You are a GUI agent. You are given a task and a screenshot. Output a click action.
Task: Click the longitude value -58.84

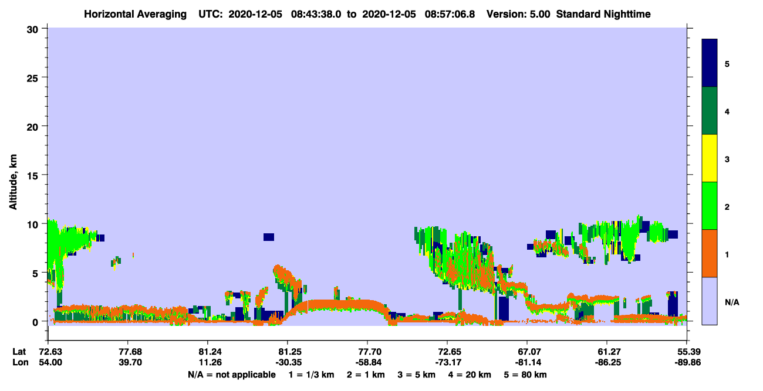pyautogui.click(x=367, y=362)
